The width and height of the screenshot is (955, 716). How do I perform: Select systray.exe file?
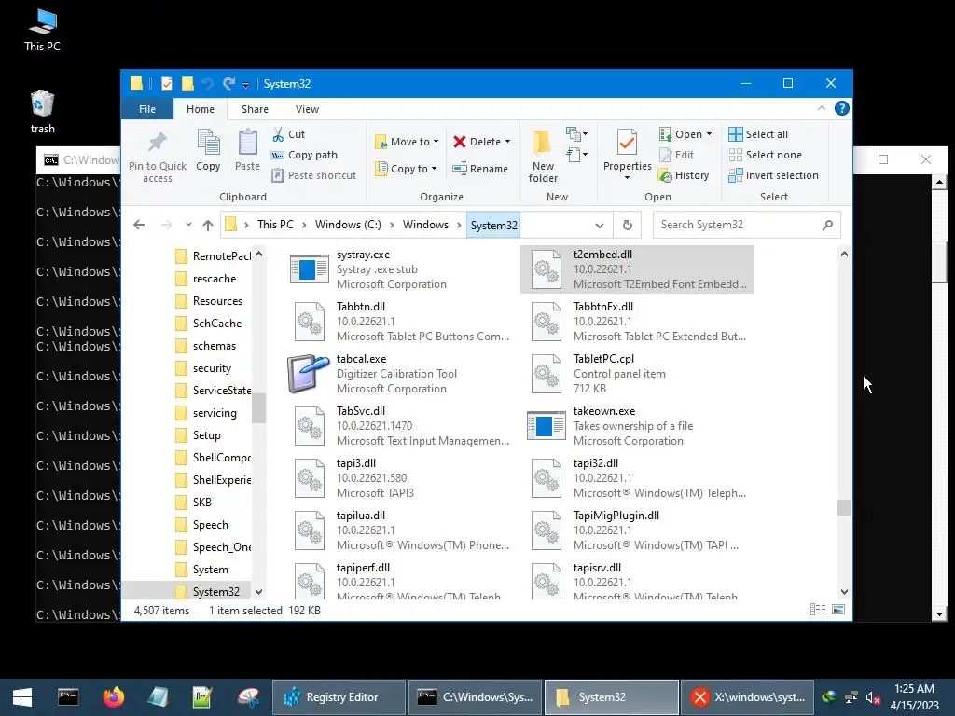pyautogui.click(x=399, y=269)
